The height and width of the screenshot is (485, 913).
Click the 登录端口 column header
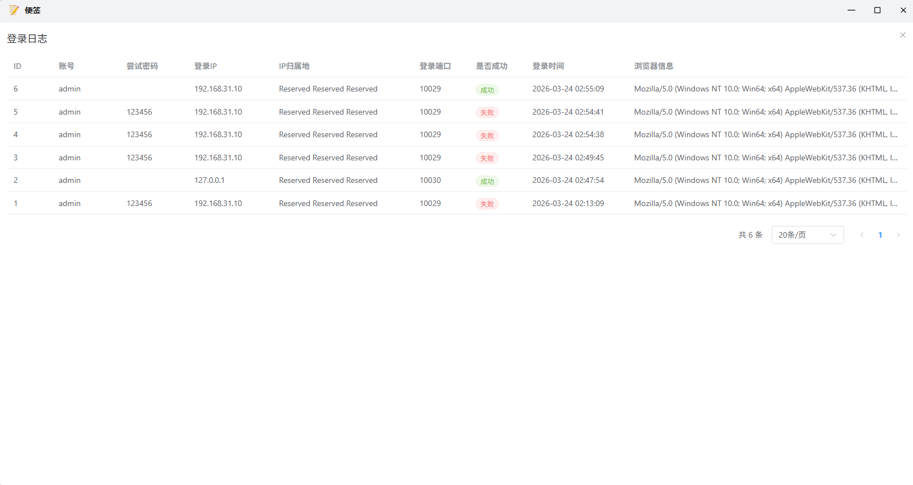(435, 66)
